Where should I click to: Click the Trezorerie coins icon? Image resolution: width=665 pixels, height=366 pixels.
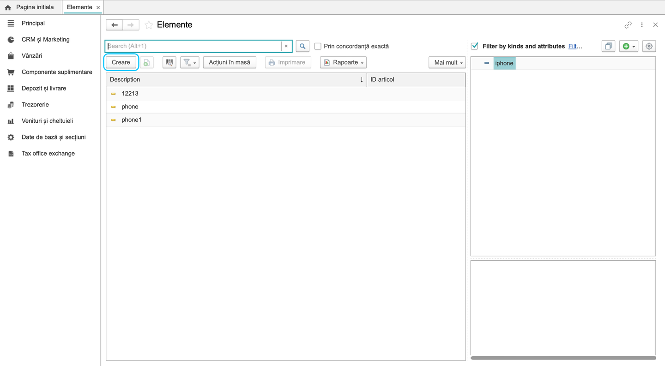[x=11, y=105]
